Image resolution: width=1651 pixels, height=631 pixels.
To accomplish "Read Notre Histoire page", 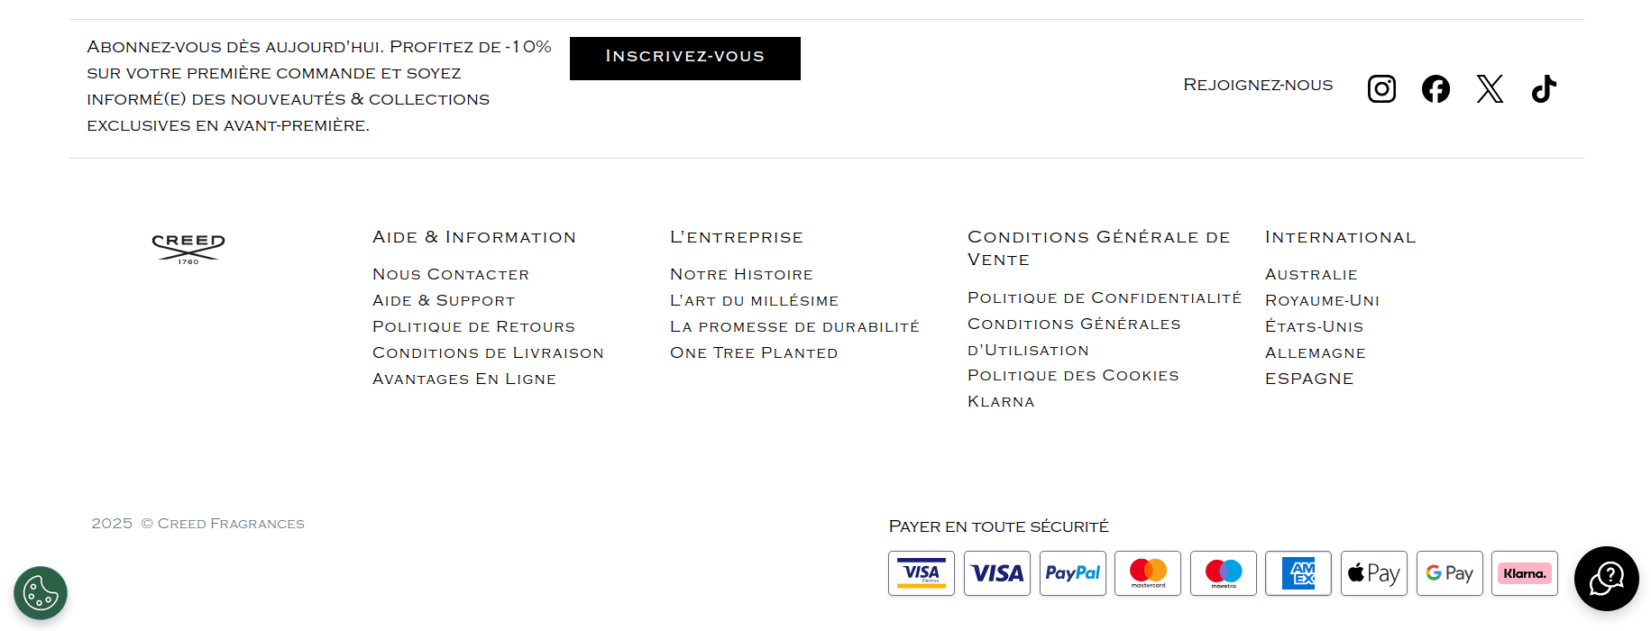I will coord(741,274).
